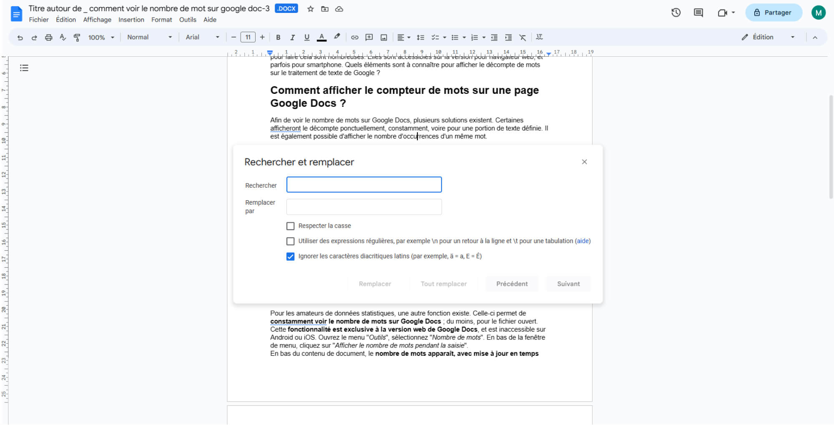Screen dimensions: 834x425
Task: Click the Partager button
Action: (774, 13)
